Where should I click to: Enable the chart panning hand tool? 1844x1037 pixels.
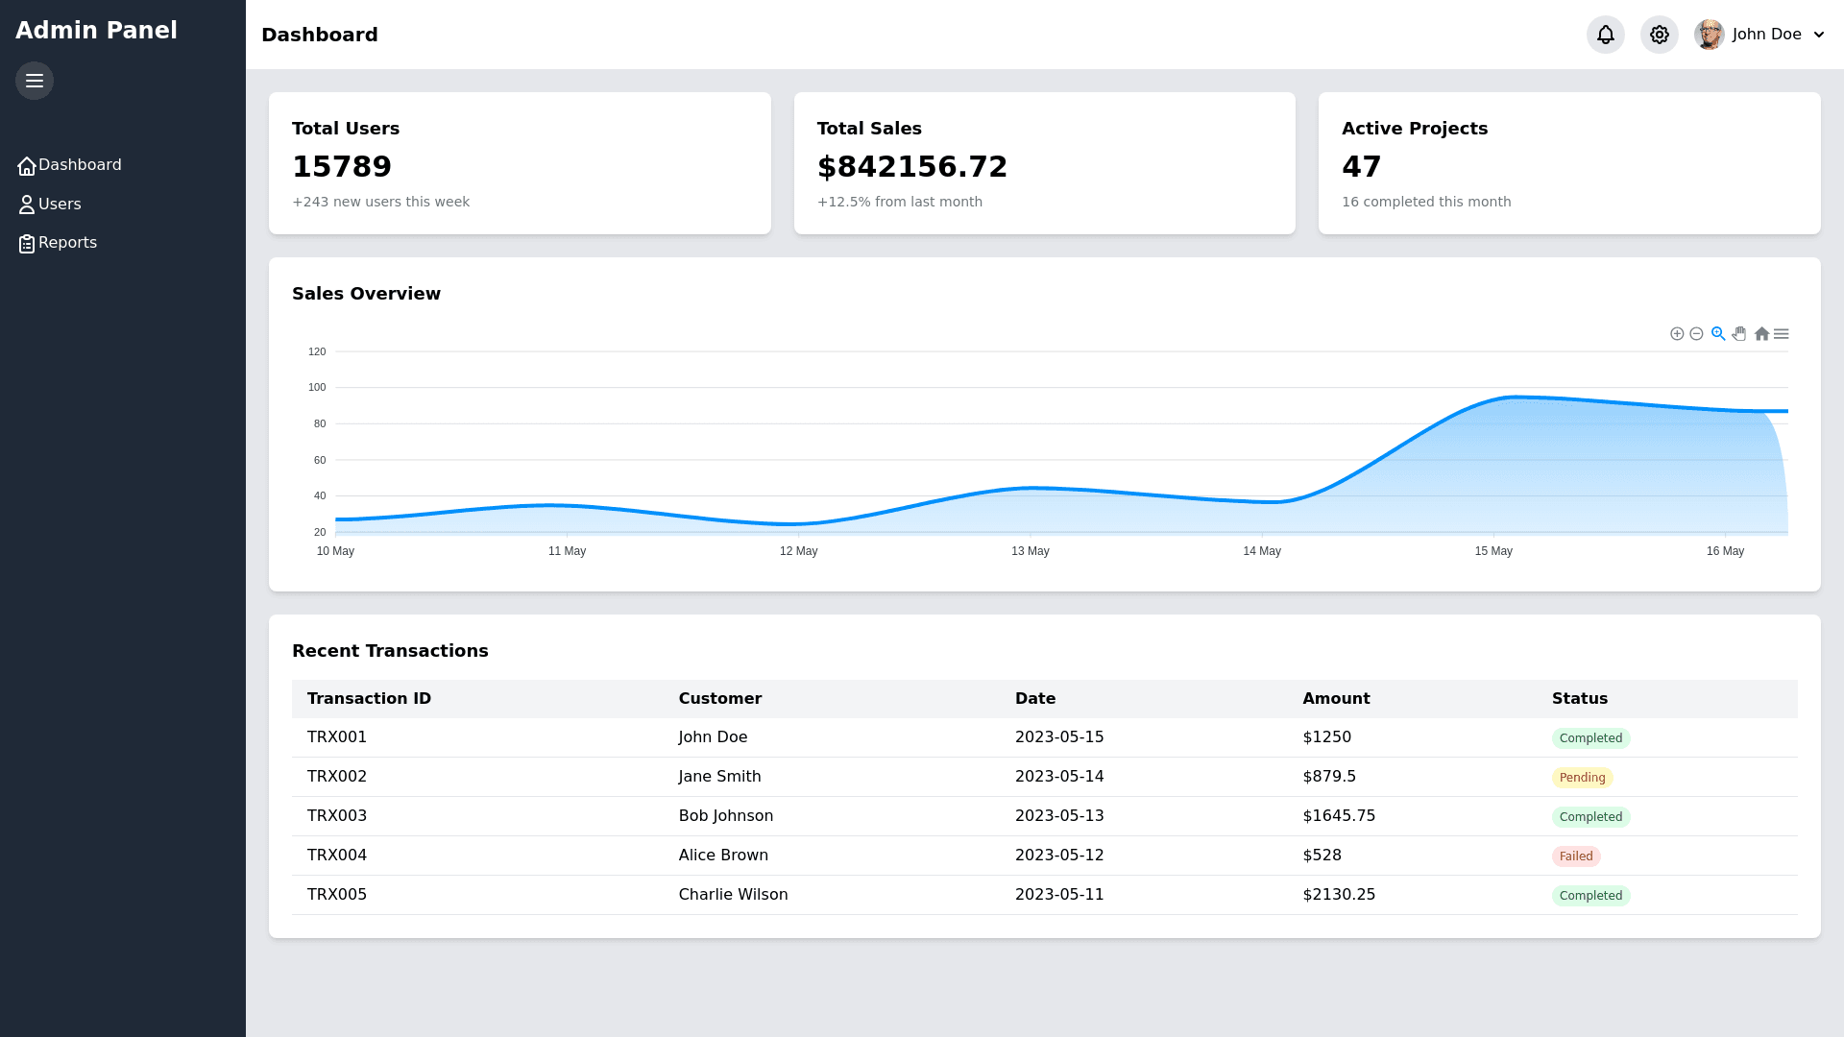(x=1739, y=334)
